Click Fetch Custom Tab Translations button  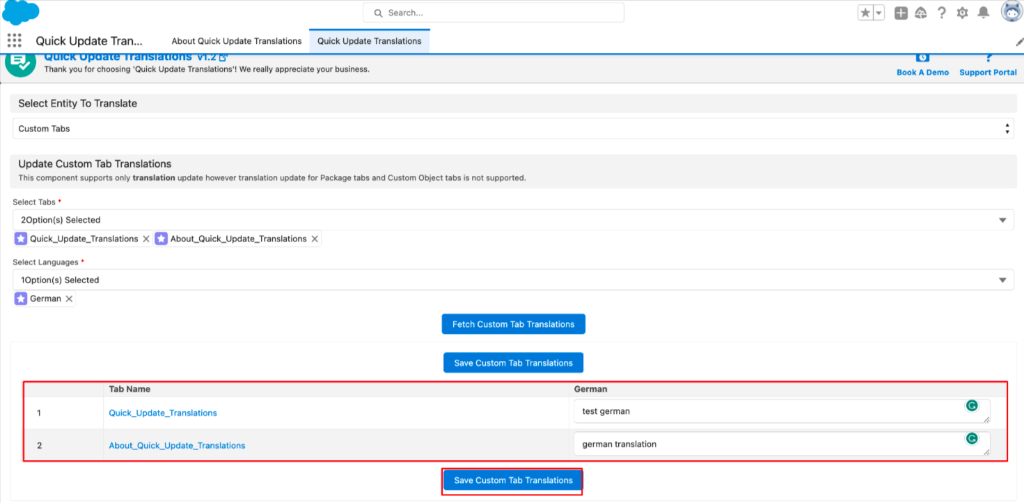(513, 324)
